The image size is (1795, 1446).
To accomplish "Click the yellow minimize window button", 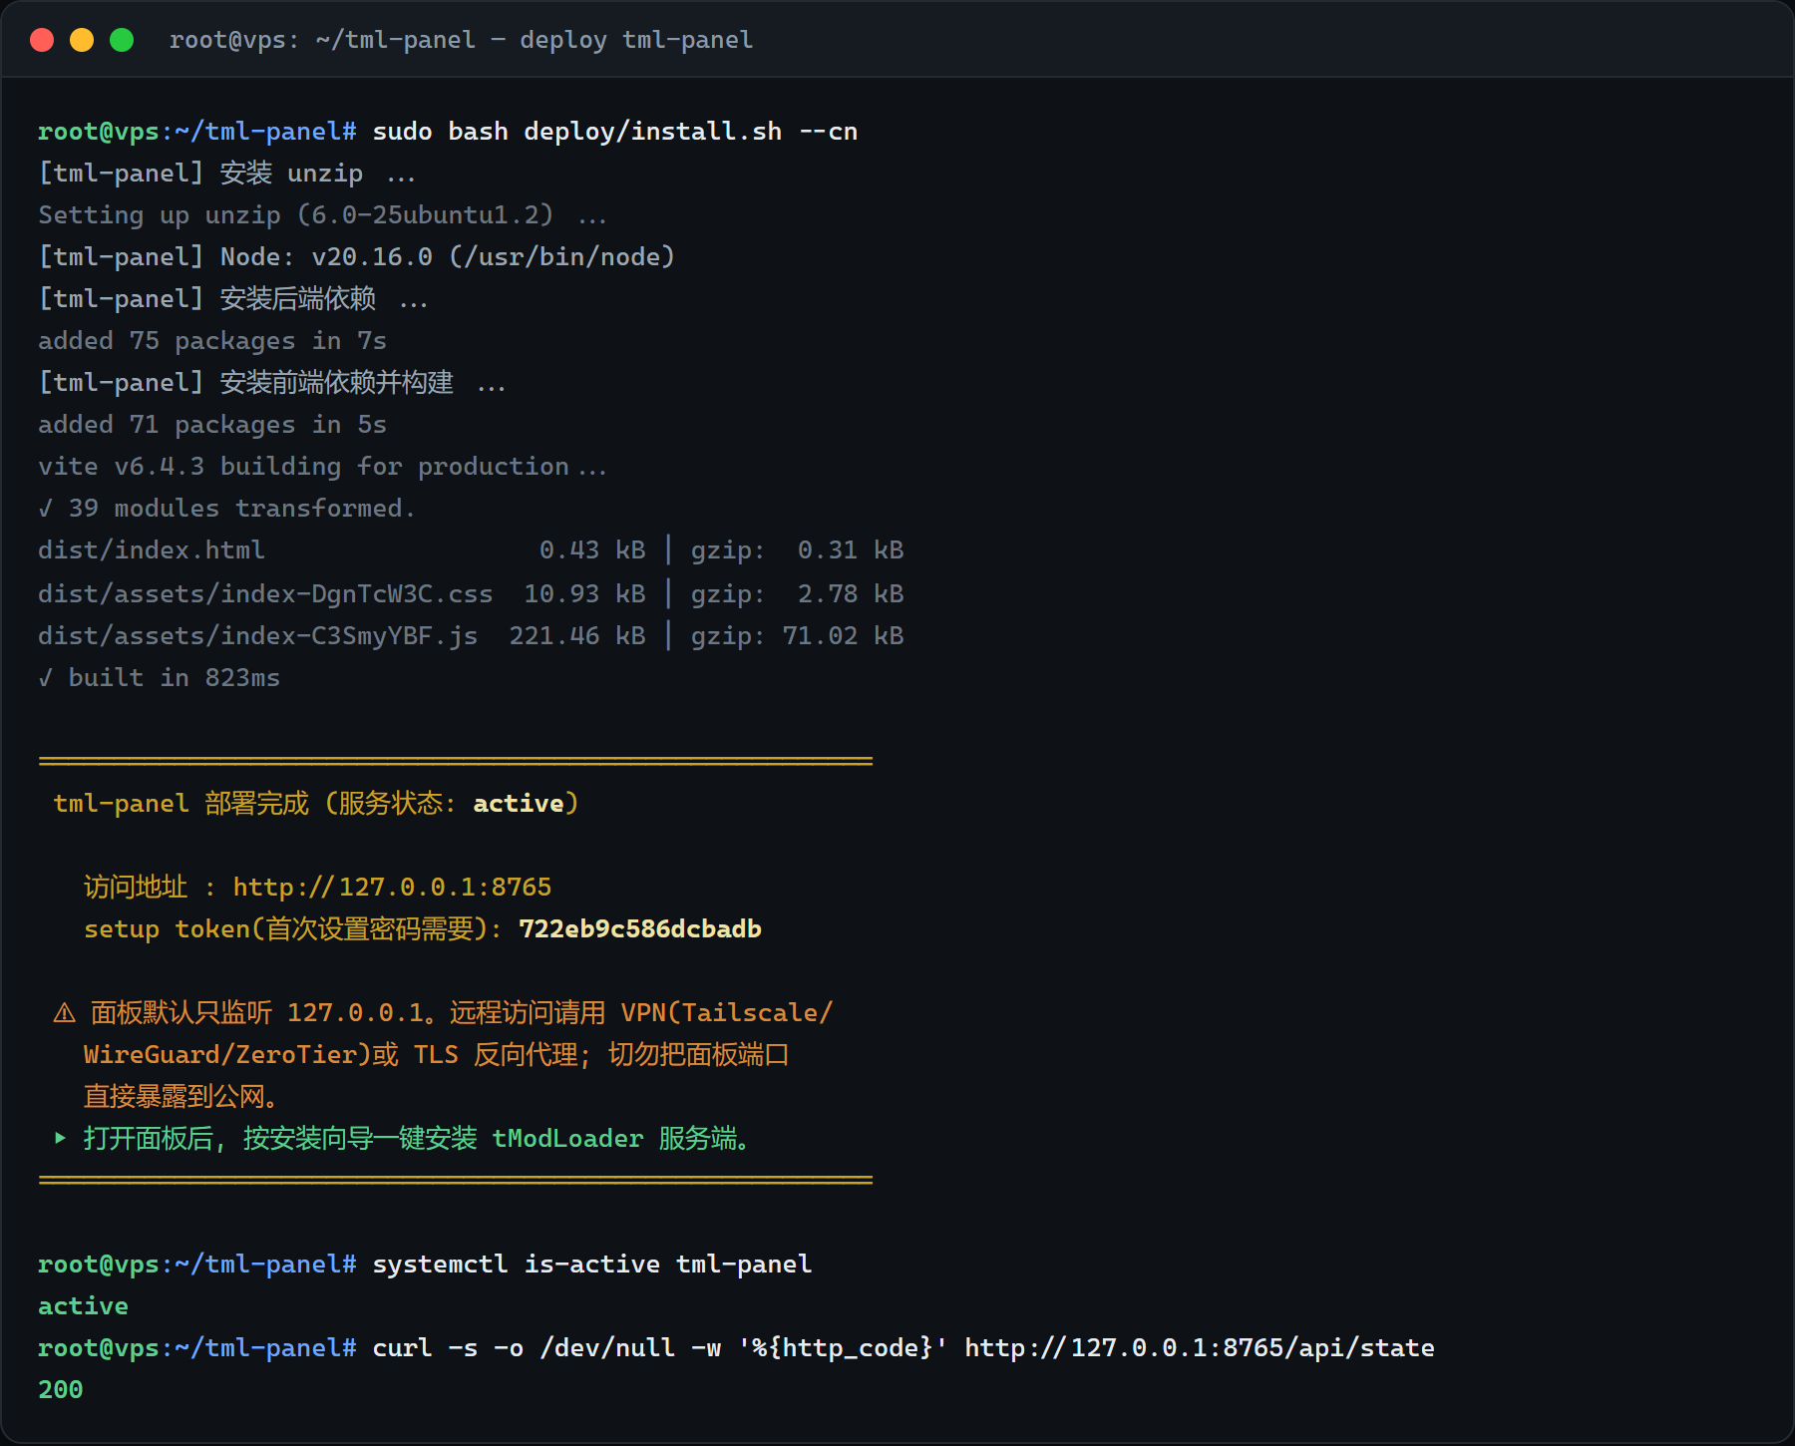I will [82, 40].
